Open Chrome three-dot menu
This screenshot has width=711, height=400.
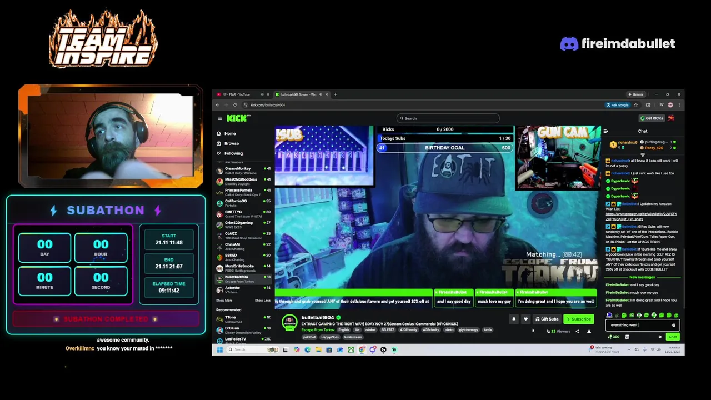678,105
